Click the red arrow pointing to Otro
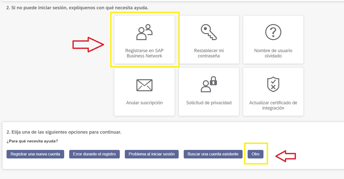344x179 pixels. click(x=286, y=156)
